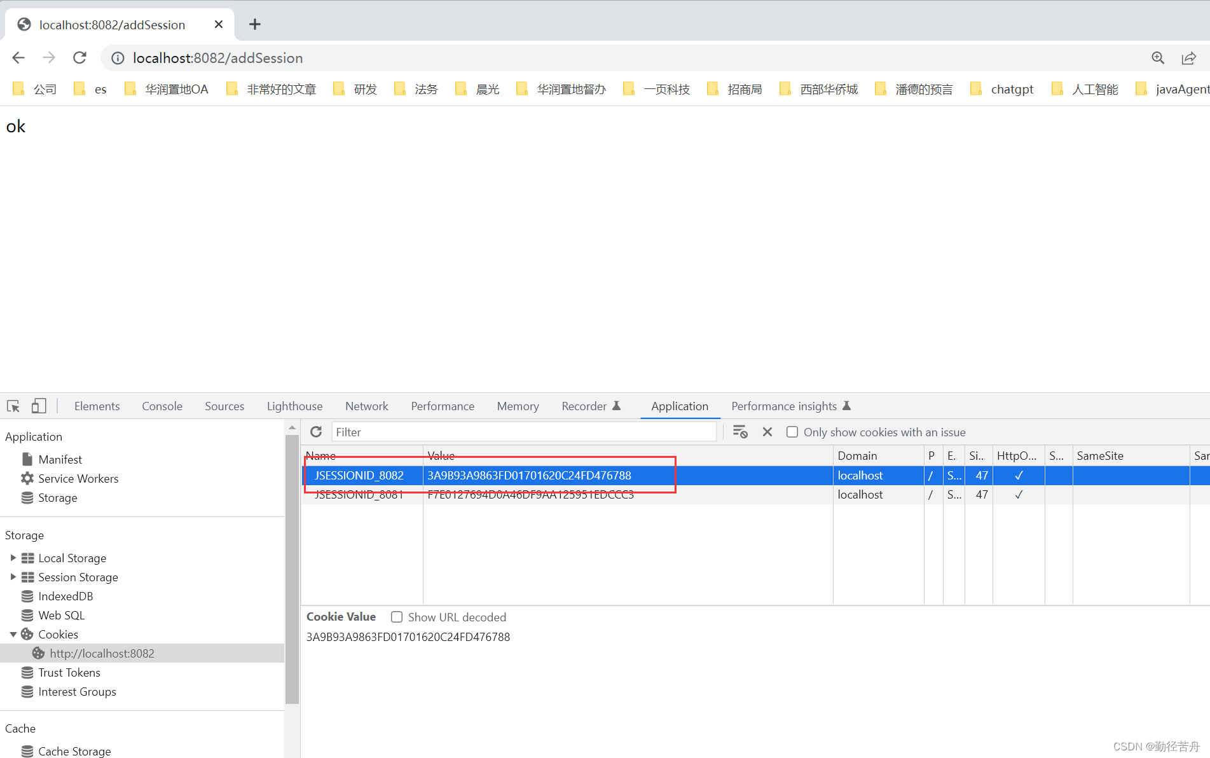Enable Only show cookies with an issue
This screenshot has width=1210, height=758.
[792, 432]
